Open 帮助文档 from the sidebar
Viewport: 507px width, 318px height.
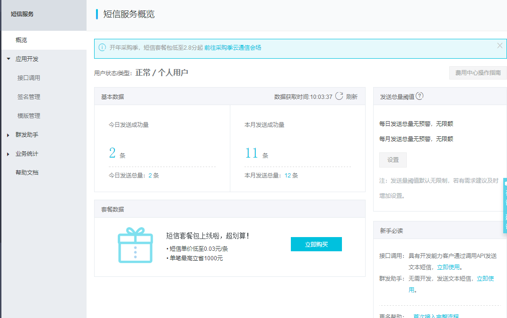pos(27,173)
